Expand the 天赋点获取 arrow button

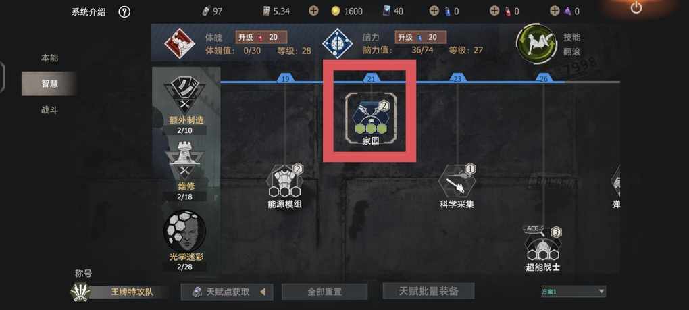pyautogui.click(x=262, y=292)
